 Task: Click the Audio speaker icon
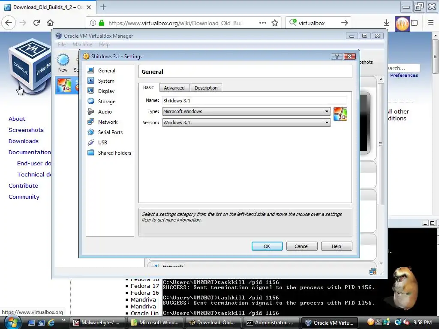[x=91, y=111]
